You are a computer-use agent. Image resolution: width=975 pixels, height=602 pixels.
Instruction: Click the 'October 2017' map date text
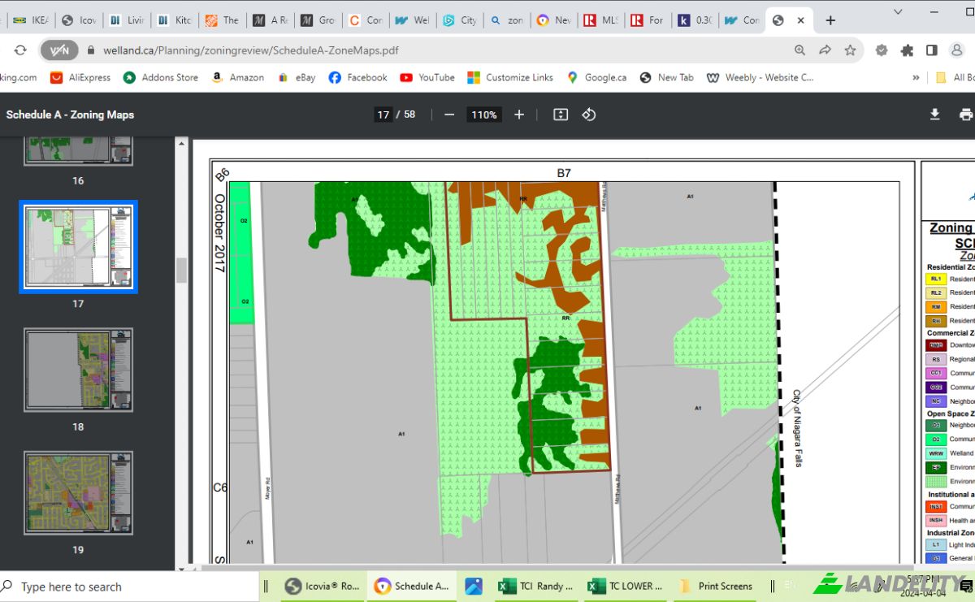click(x=219, y=232)
